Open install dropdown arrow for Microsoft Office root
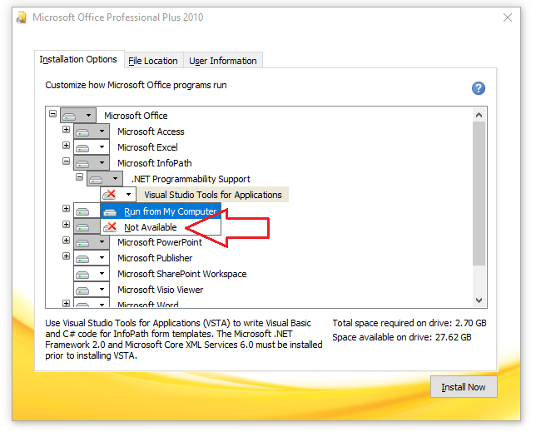The width and height of the screenshot is (536, 432). 88,115
